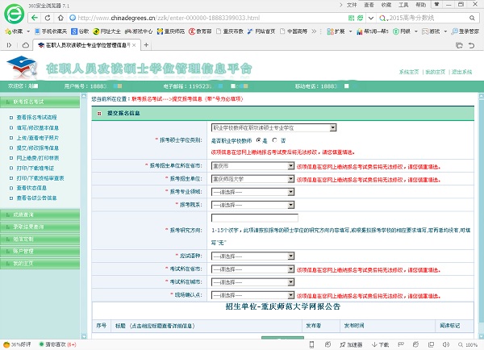Click the 100% zoom control
The height and width of the screenshot is (350, 484).
468,344
